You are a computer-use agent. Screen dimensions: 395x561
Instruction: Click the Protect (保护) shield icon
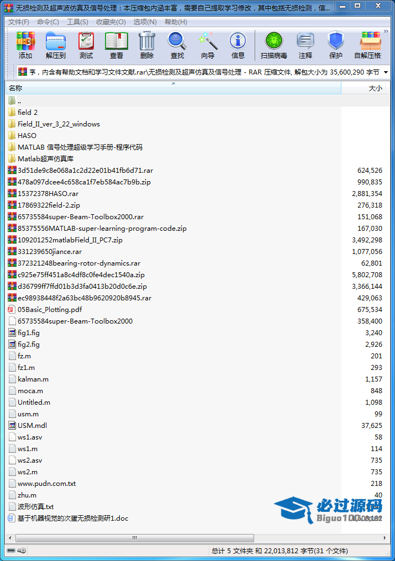[x=335, y=45]
